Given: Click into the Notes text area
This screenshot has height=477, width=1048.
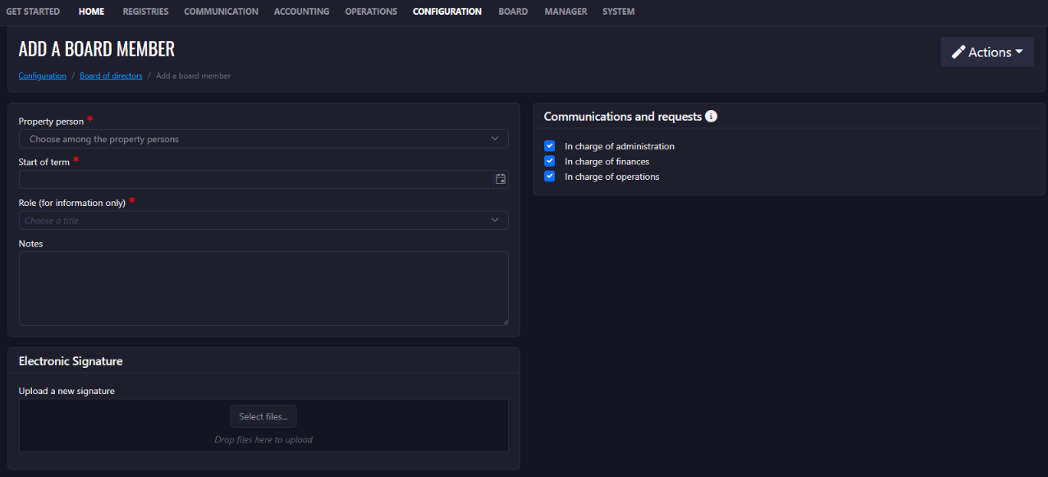Looking at the screenshot, I should click(x=263, y=288).
